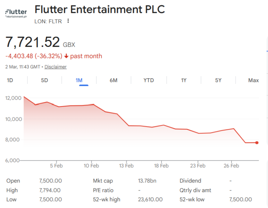268x208 pixels.
Task: Click the Flutter Entertainment logo
Action: [x=16, y=13]
